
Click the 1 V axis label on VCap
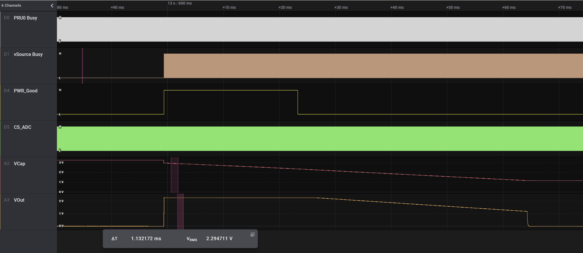pyautogui.click(x=61, y=182)
